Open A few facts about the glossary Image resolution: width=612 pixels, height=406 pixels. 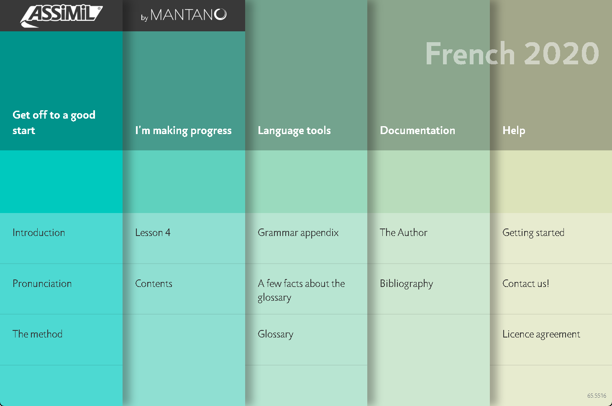306,289
